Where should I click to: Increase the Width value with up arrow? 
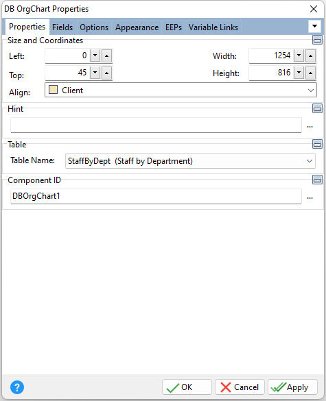(x=310, y=56)
